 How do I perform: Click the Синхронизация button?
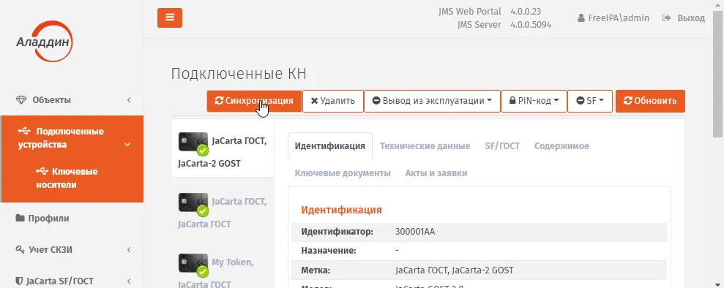pyautogui.click(x=254, y=101)
